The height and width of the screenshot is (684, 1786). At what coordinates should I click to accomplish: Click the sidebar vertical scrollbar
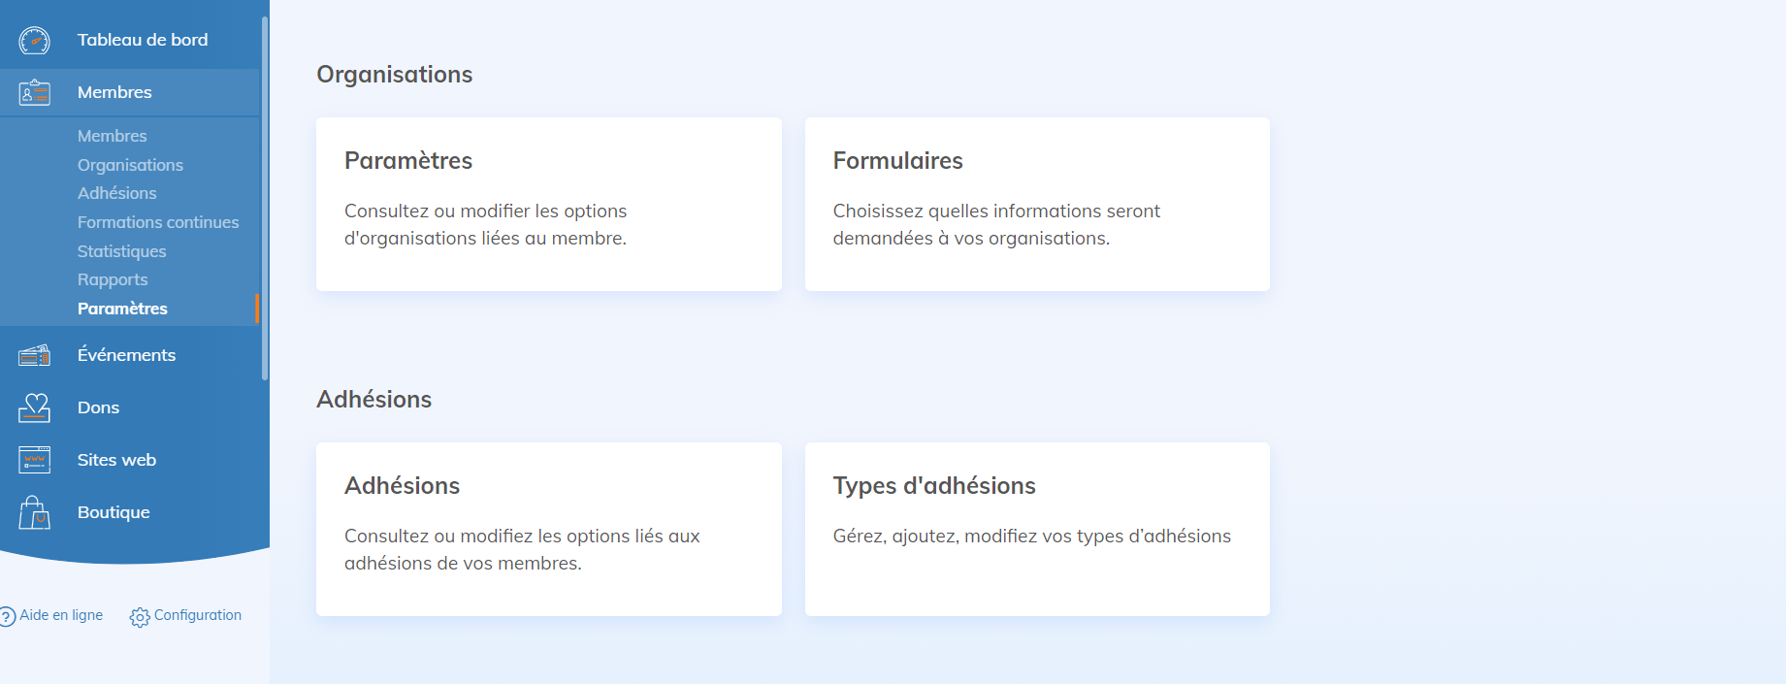pos(265,194)
